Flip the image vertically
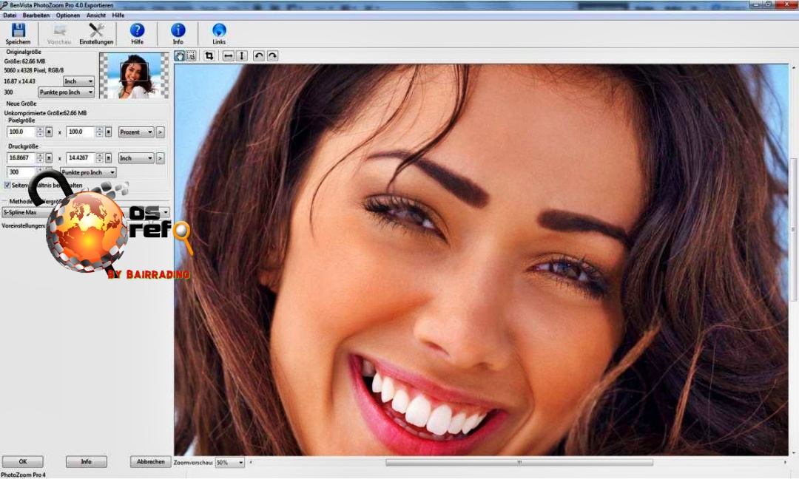Image resolution: width=799 pixels, height=479 pixels. click(x=242, y=56)
